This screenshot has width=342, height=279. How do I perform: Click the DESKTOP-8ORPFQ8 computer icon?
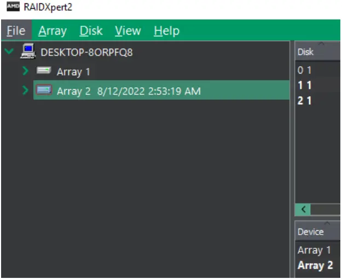pyautogui.click(x=28, y=51)
